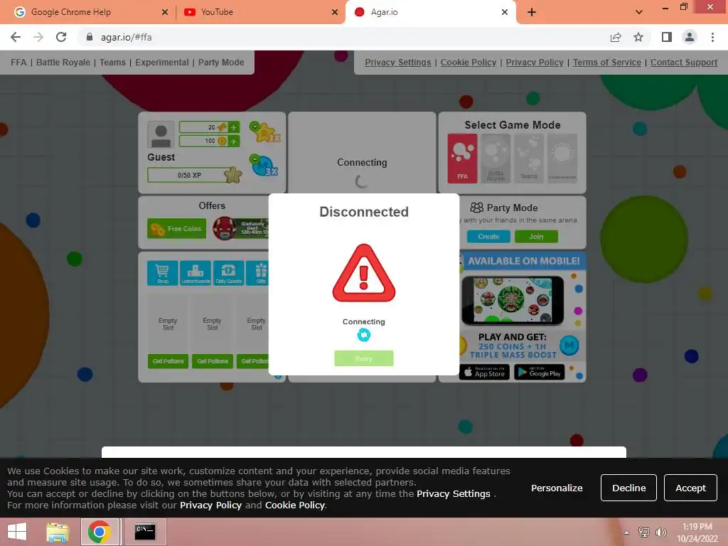Open the Leaderboards icon button
This screenshot has height=546, width=728.
coord(196,272)
